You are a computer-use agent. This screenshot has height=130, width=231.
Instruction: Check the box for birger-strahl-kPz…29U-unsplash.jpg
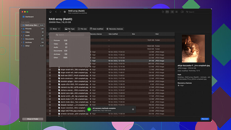pyautogui.click(x=50, y=70)
